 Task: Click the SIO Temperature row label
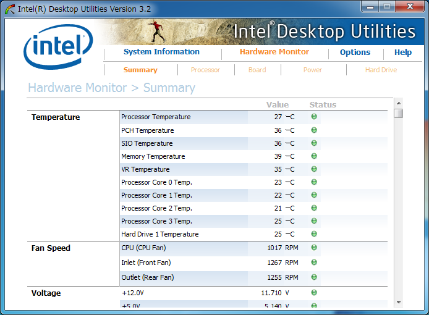click(x=147, y=143)
